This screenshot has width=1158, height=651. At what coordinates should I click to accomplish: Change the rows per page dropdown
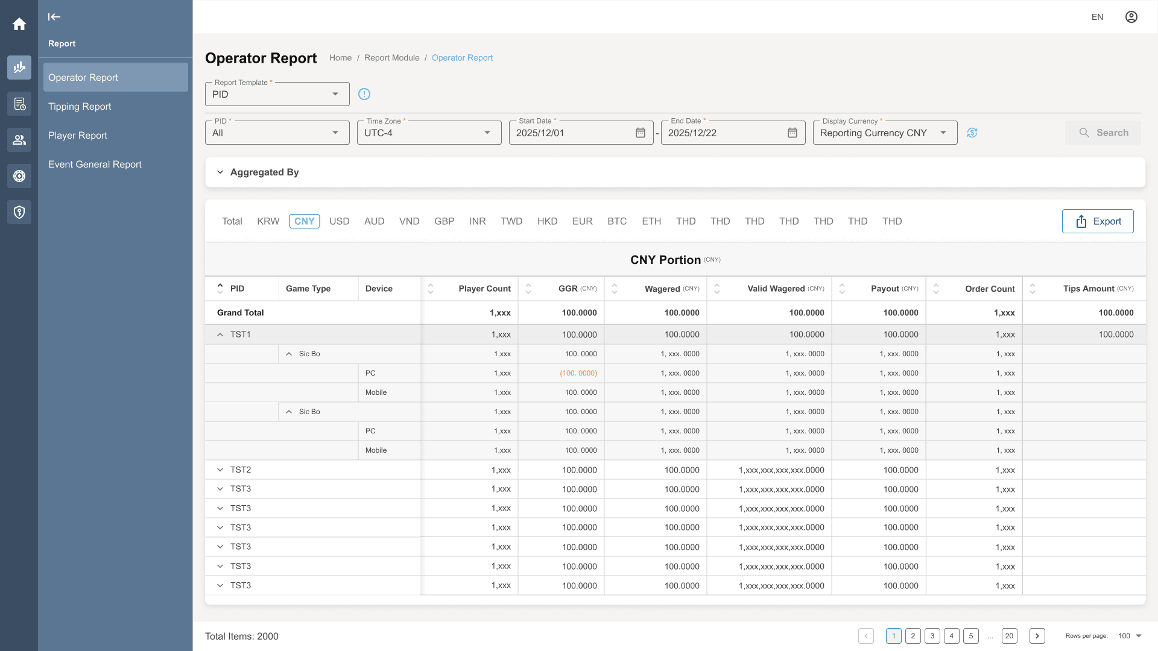click(x=1130, y=636)
